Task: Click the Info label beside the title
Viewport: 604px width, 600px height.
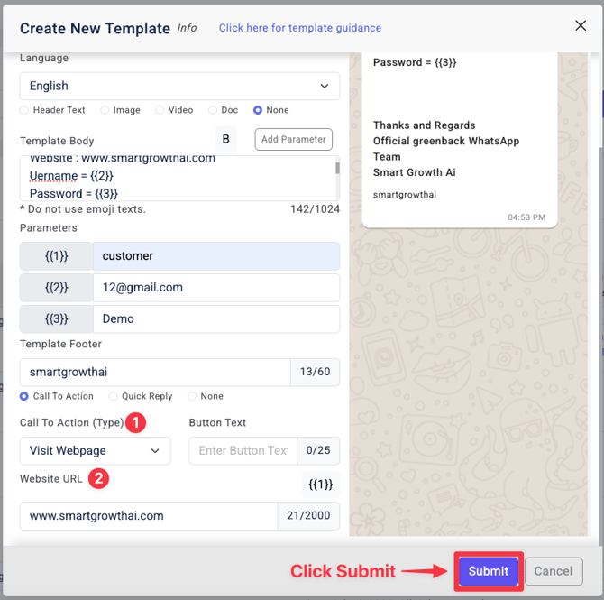Action: pyautogui.click(x=187, y=28)
